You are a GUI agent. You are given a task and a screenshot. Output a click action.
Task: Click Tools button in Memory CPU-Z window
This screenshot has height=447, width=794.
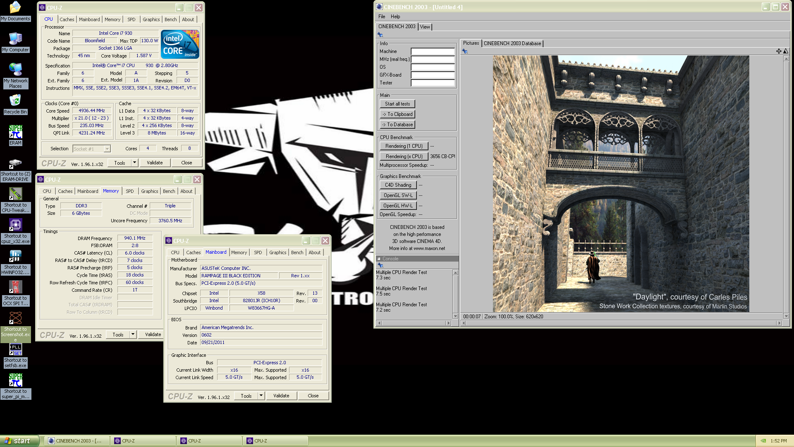pyautogui.click(x=118, y=334)
